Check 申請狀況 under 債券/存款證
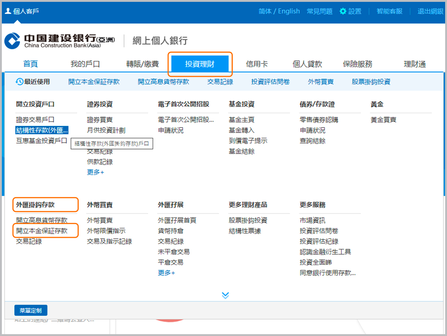 [x=313, y=130]
